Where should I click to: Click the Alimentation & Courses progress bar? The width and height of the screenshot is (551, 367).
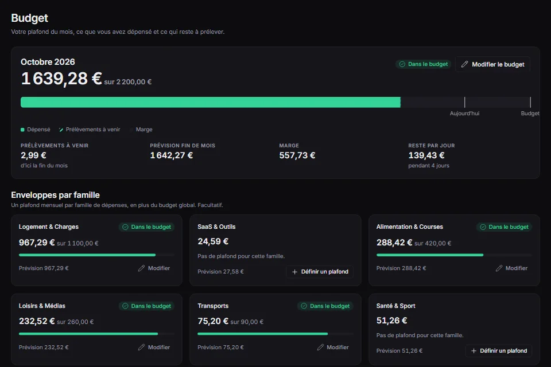tap(454, 255)
